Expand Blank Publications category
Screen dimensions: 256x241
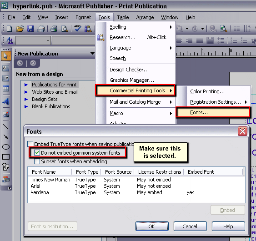tap(26, 106)
